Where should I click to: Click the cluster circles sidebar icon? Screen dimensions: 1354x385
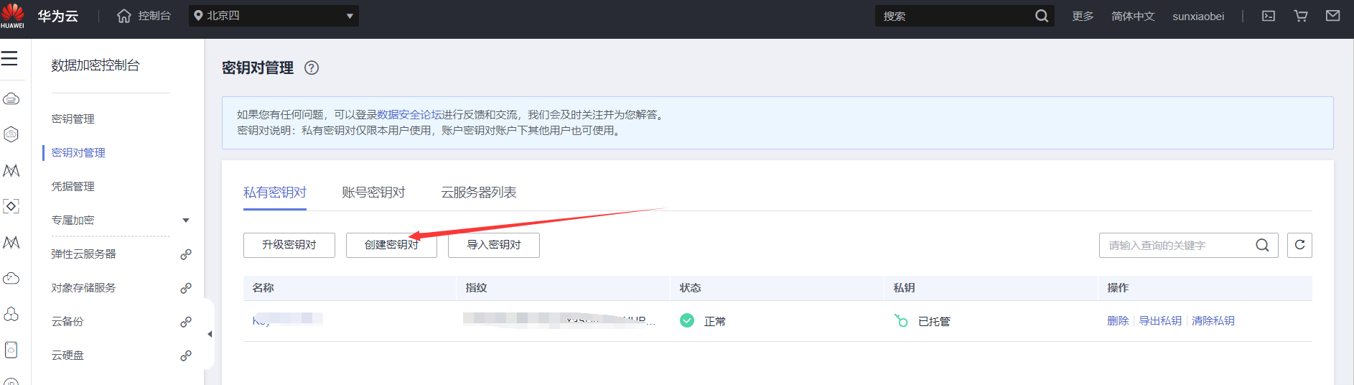[x=11, y=314]
